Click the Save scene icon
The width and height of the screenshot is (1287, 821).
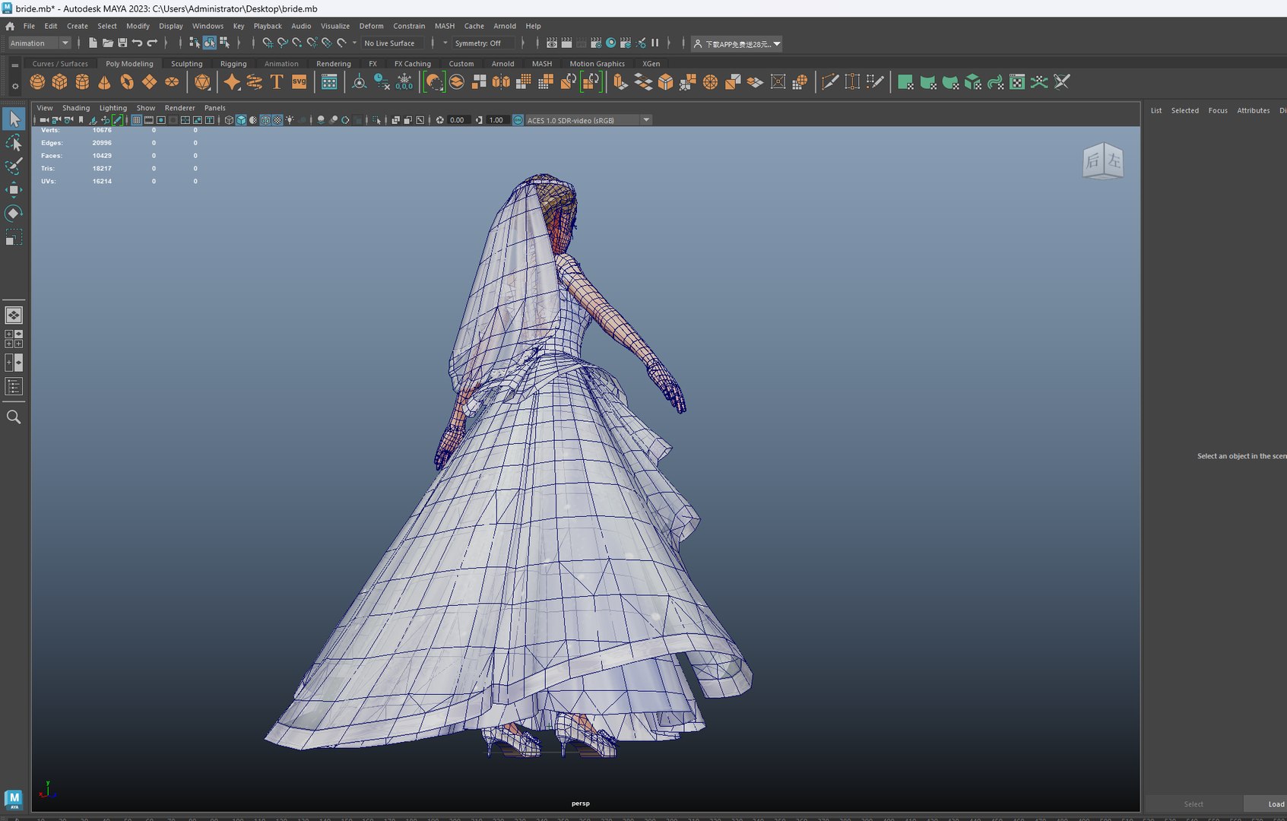pos(122,43)
